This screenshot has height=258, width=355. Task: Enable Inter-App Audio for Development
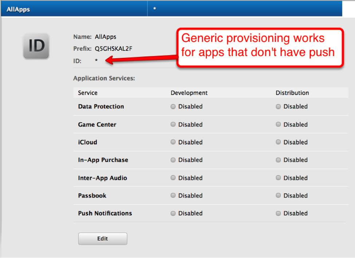point(173,178)
